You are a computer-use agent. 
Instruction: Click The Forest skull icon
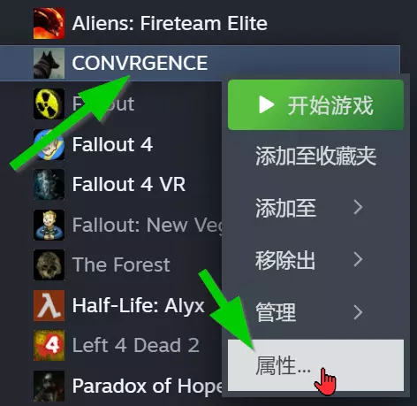(x=49, y=264)
